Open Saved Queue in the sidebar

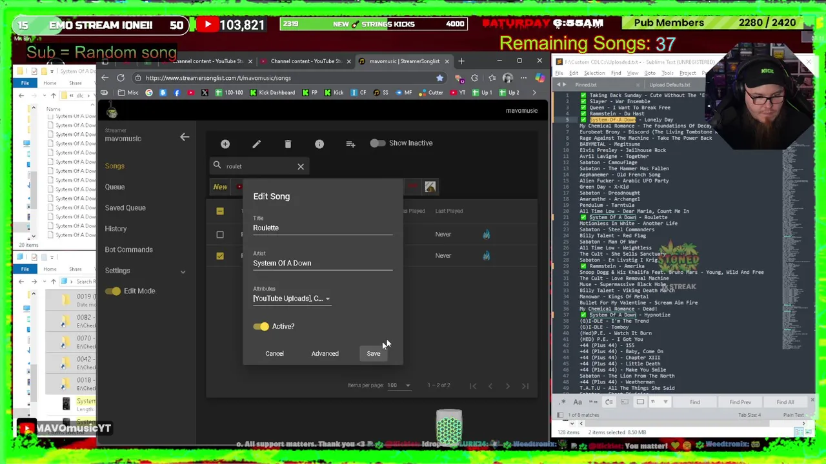tap(125, 208)
